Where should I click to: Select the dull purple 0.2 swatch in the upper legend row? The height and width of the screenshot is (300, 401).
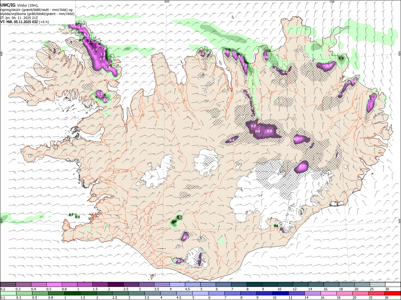click(x=8, y=285)
